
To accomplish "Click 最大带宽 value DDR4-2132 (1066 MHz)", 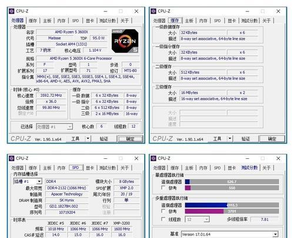I will point(66,188).
